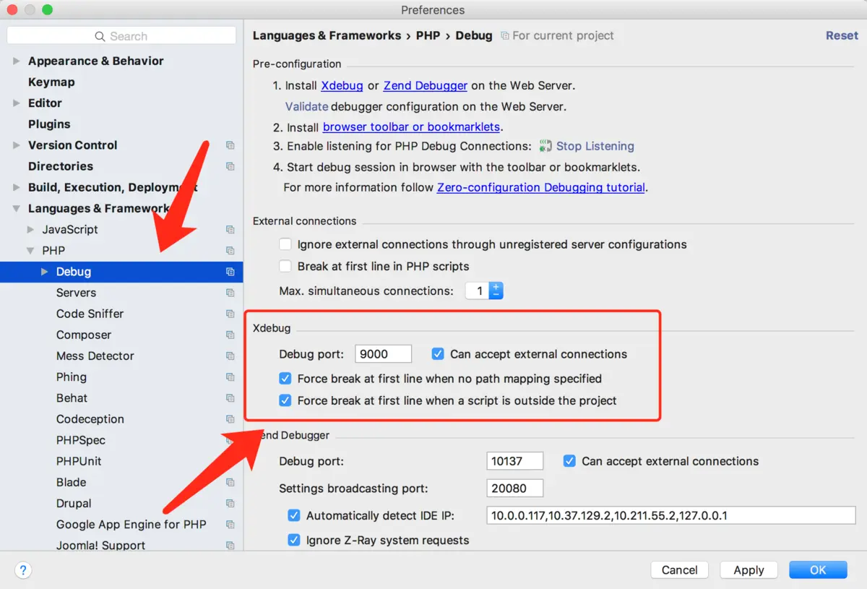This screenshot has width=867, height=589.
Task: Click PHP in the breadcrumb path
Action: (x=428, y=35)
